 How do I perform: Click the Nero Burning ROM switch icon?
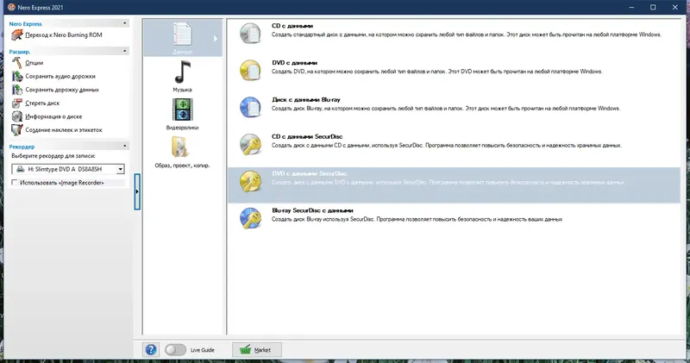[17, 34]
